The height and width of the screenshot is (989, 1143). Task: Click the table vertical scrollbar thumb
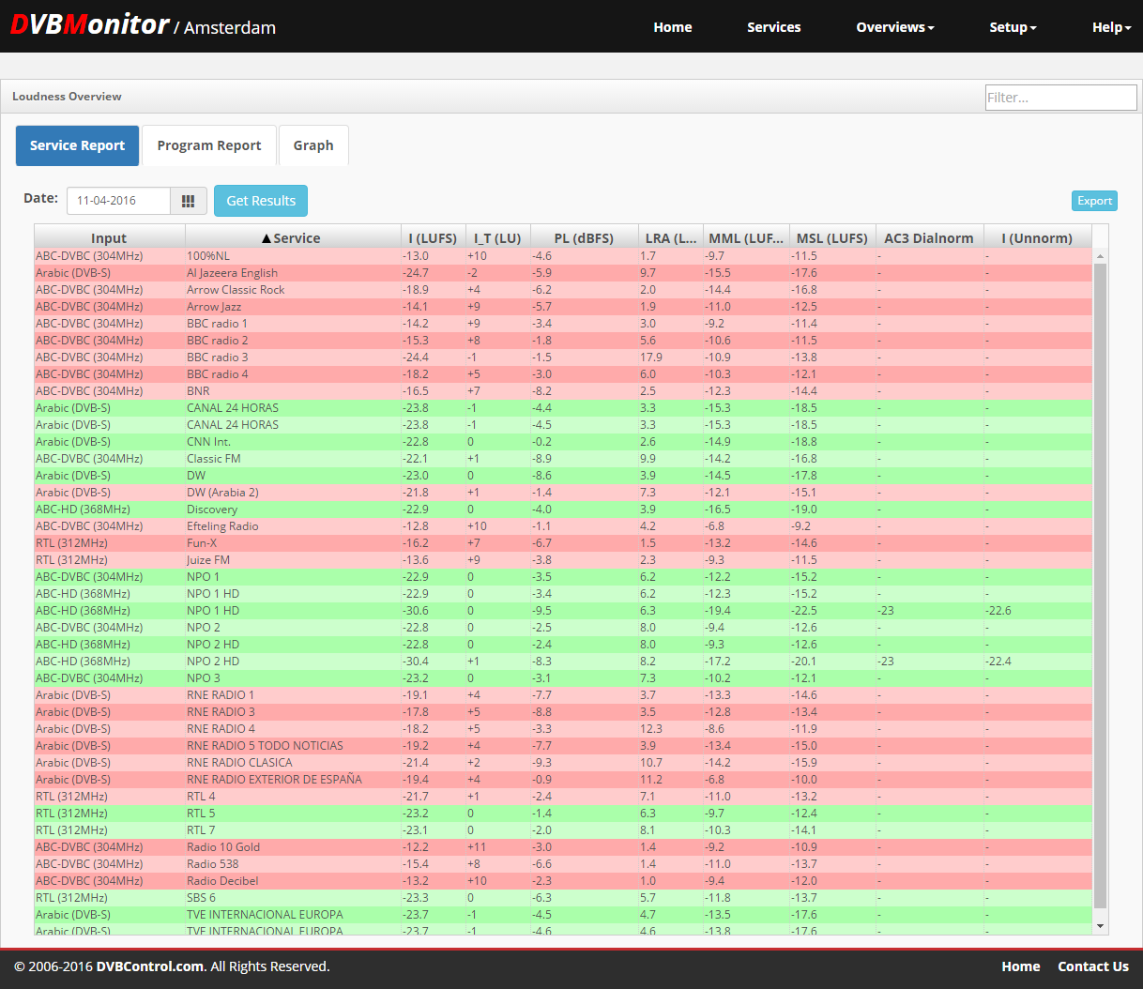point(1101,586)
